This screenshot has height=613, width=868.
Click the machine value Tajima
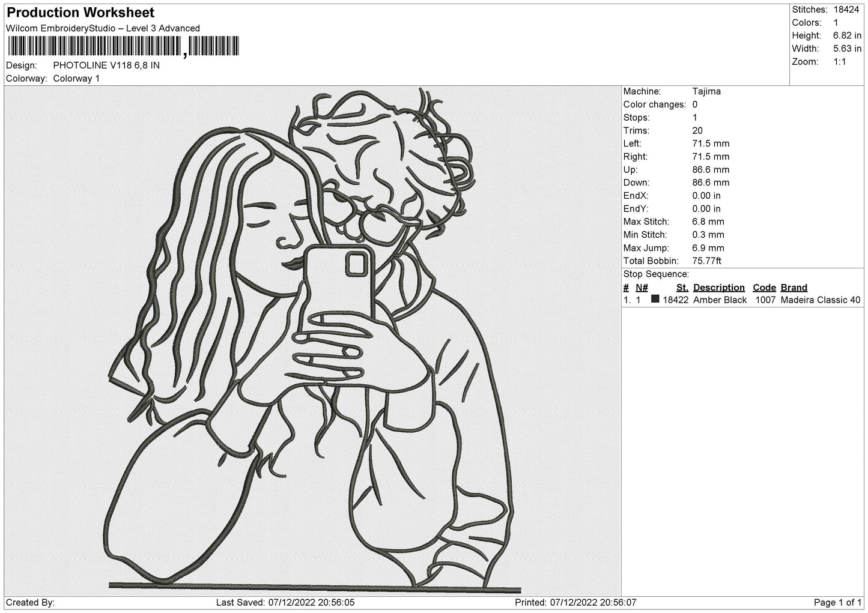pos(706,92)
